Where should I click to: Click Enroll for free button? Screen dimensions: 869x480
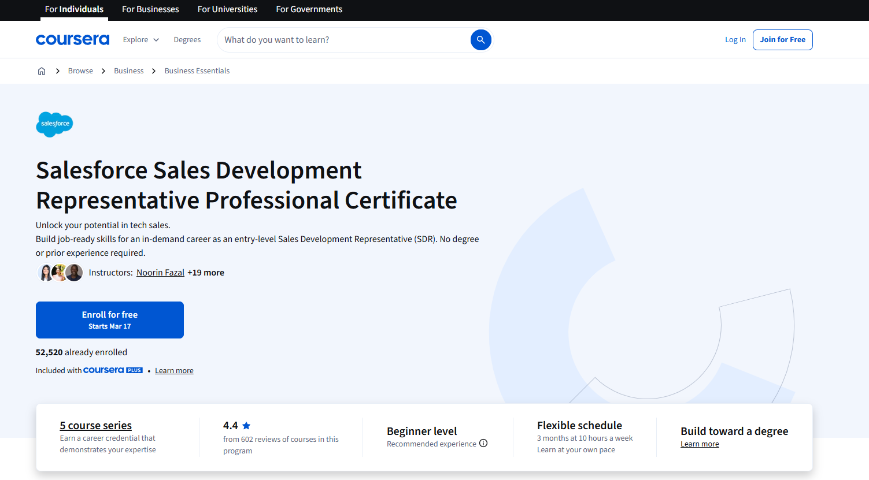[110, 320]
